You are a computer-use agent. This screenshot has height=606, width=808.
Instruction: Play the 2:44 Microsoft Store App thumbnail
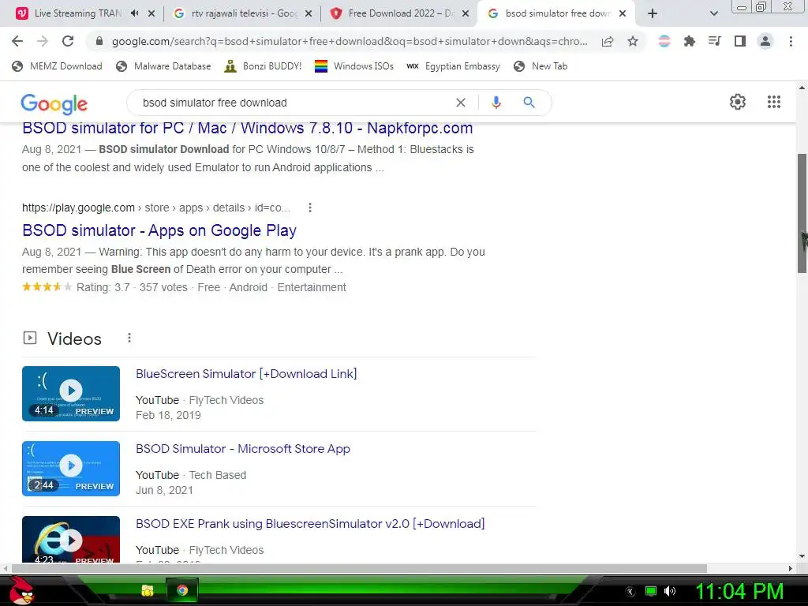[x=71, y=469]
